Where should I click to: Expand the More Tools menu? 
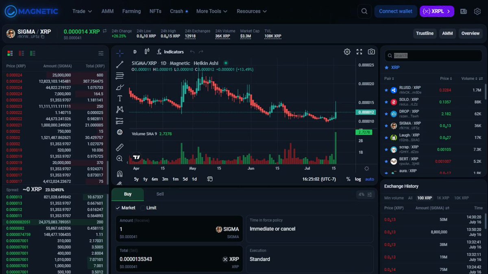point(212,11)
